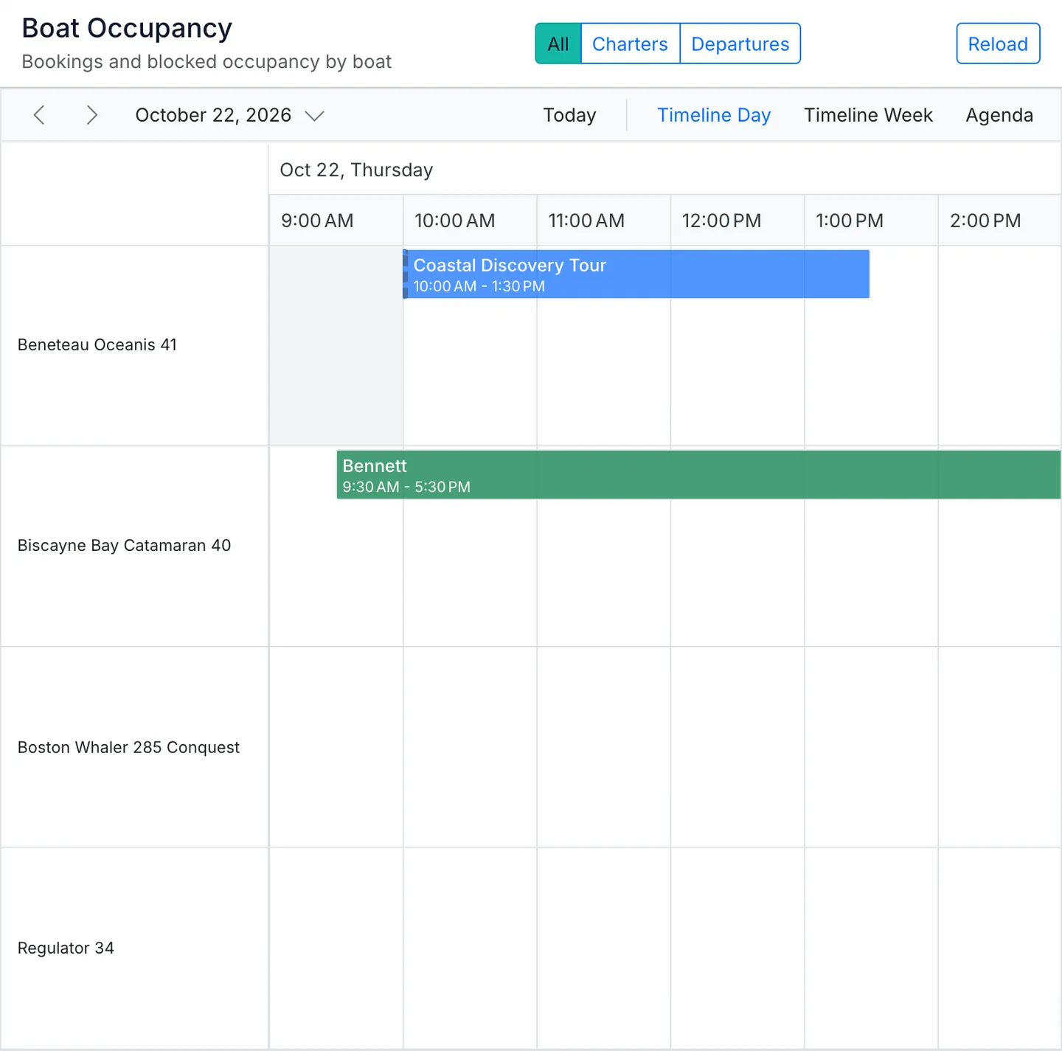Select the Boston Whaler 285 Conquest label
Screen dimensions: 1062x1051
click(x=128, y=747)
